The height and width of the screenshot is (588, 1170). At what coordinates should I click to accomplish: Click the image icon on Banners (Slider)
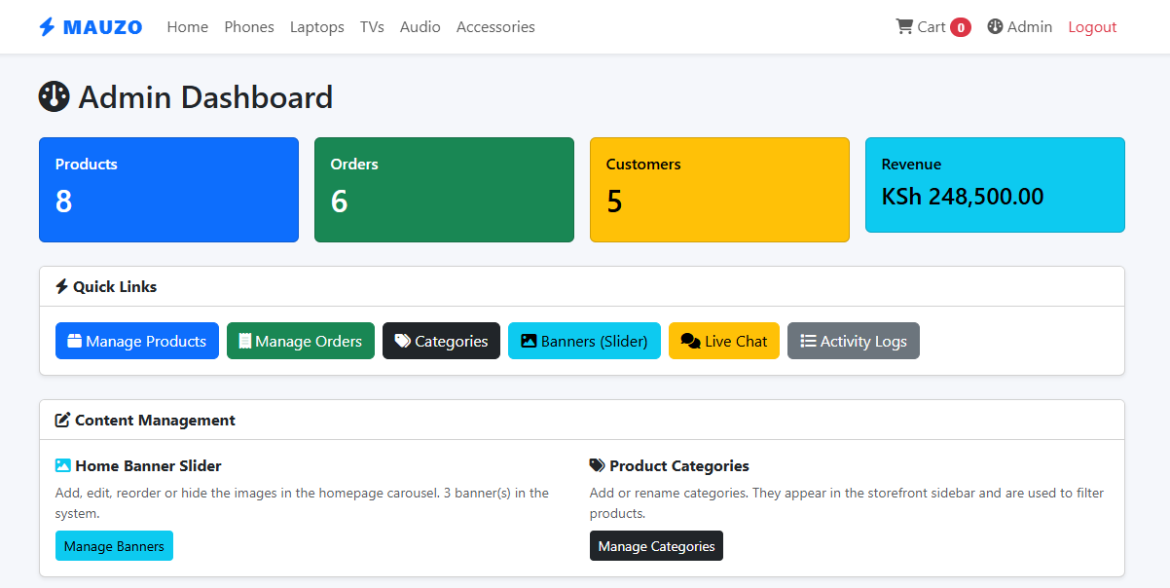coord(529,341)
